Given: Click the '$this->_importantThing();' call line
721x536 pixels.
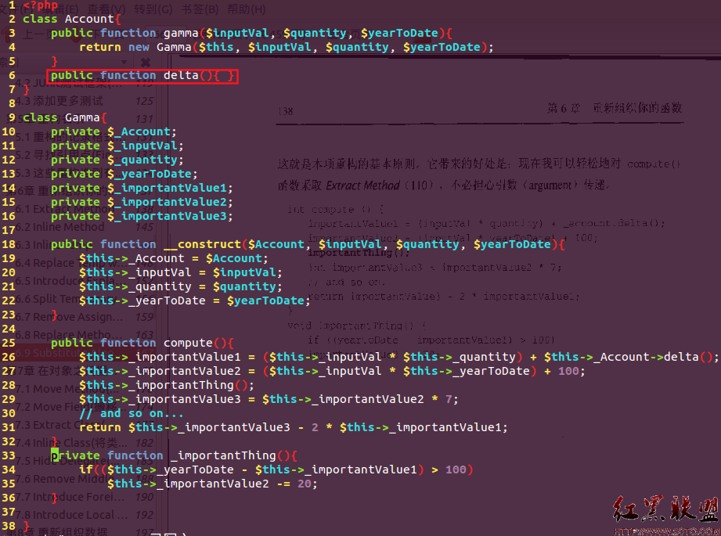Looking at the screenshot, I should (167, 385).
